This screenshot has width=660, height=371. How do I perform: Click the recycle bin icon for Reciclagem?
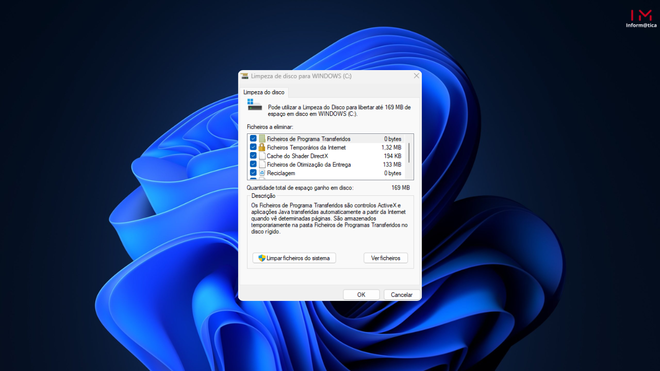click(262, 173)
